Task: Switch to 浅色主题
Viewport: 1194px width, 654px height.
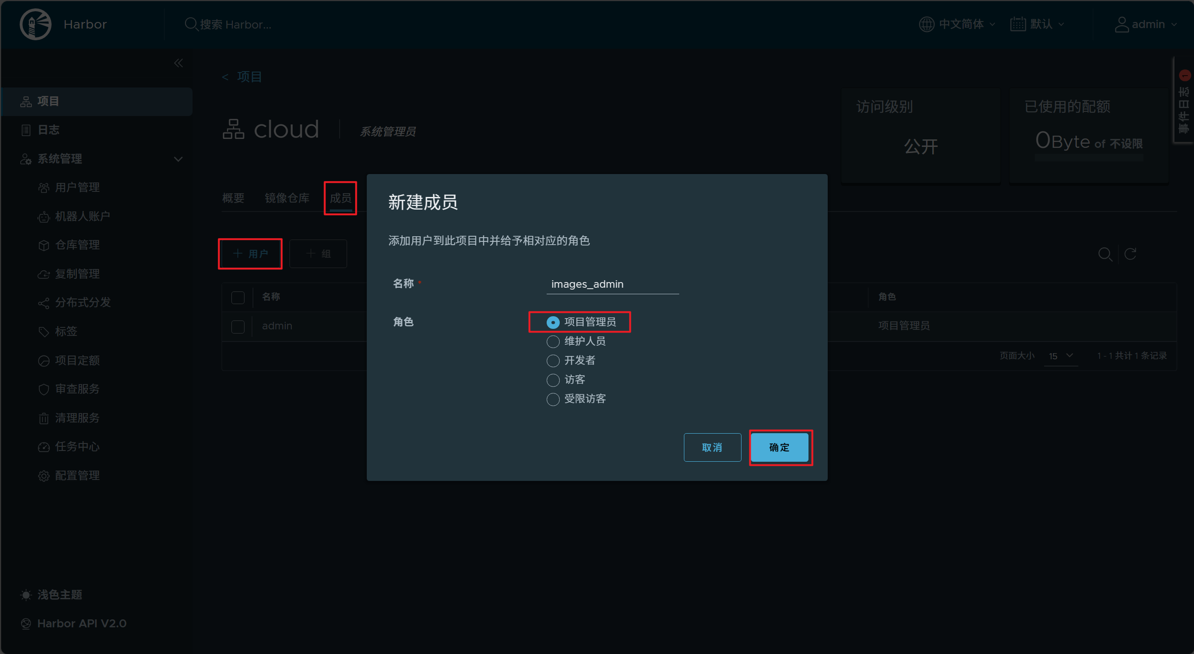Action: [60, 595]
